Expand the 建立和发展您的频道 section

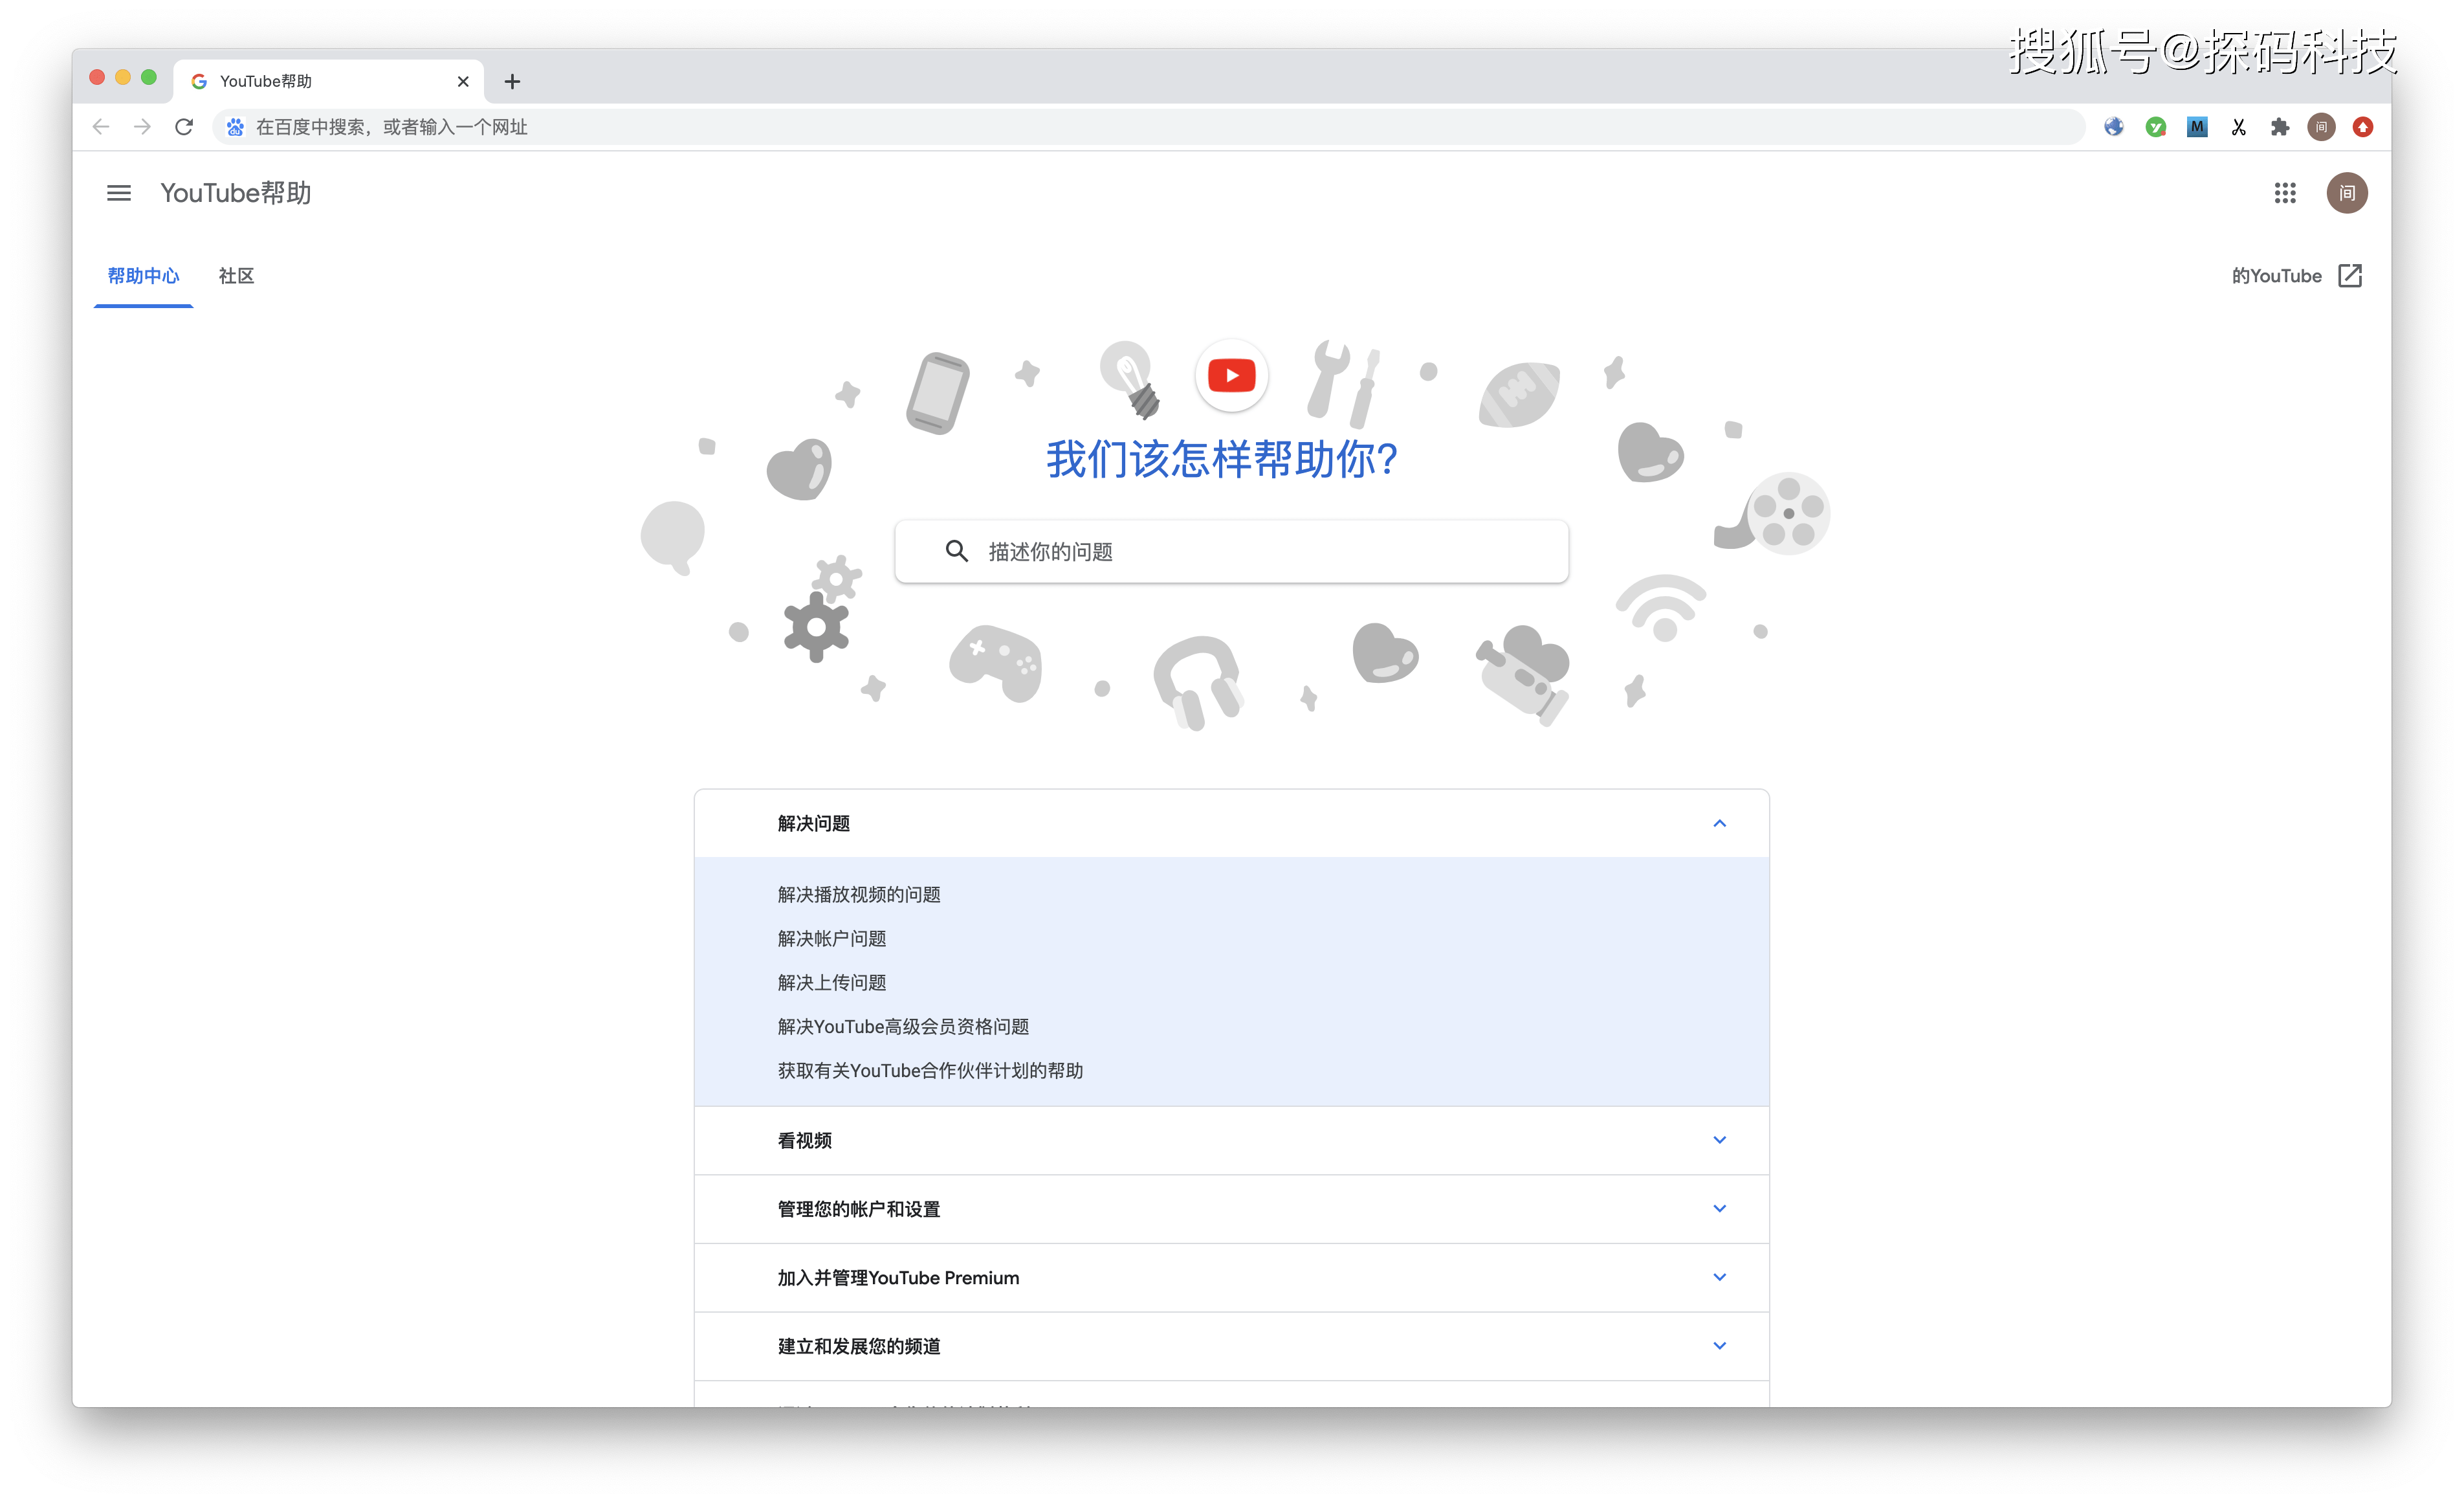pyautogui.click(x=1231, y=1346)
